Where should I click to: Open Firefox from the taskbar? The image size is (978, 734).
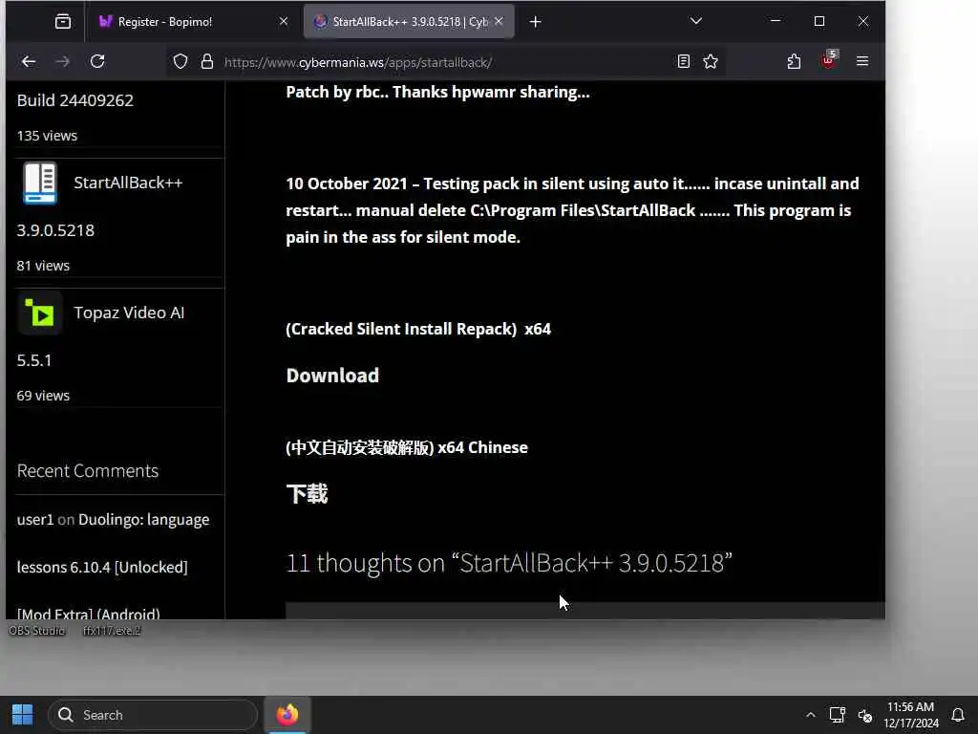[287, 715]
